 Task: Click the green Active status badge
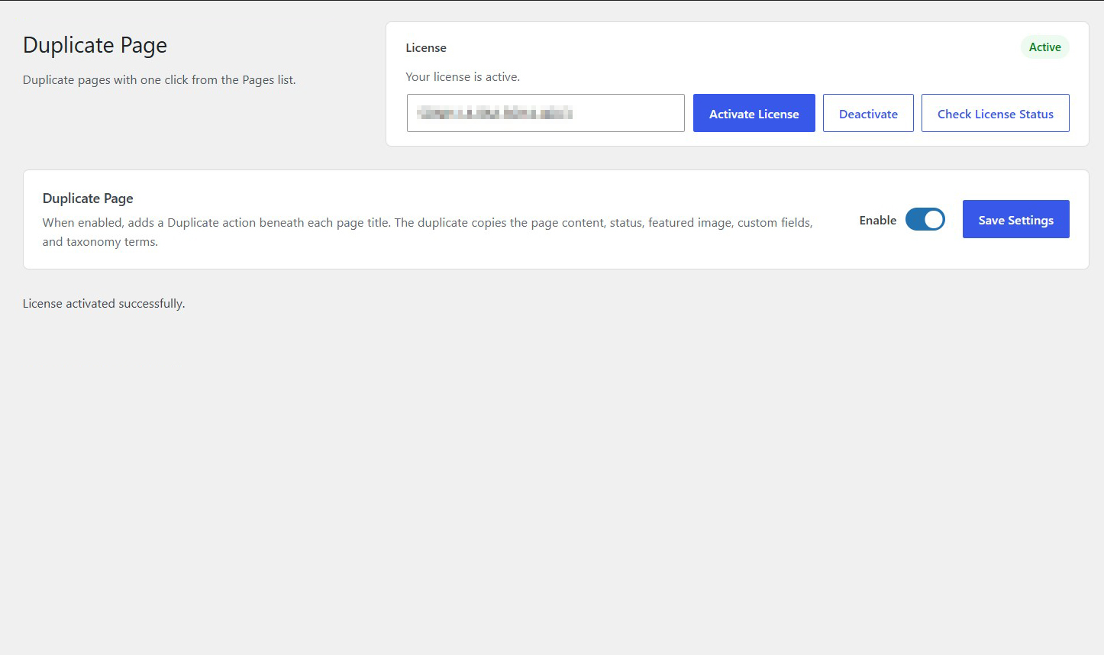click(1044, 47)
